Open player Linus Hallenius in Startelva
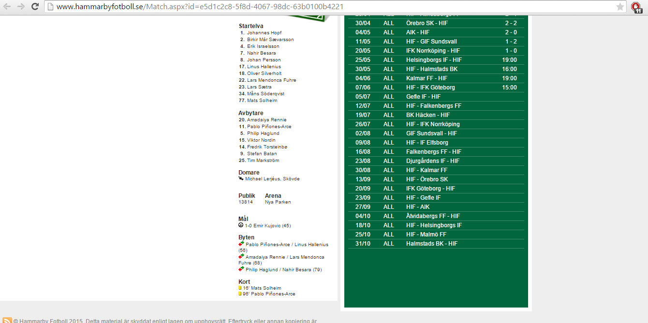This screenshot has height=323, width=648. pos(264,67)
